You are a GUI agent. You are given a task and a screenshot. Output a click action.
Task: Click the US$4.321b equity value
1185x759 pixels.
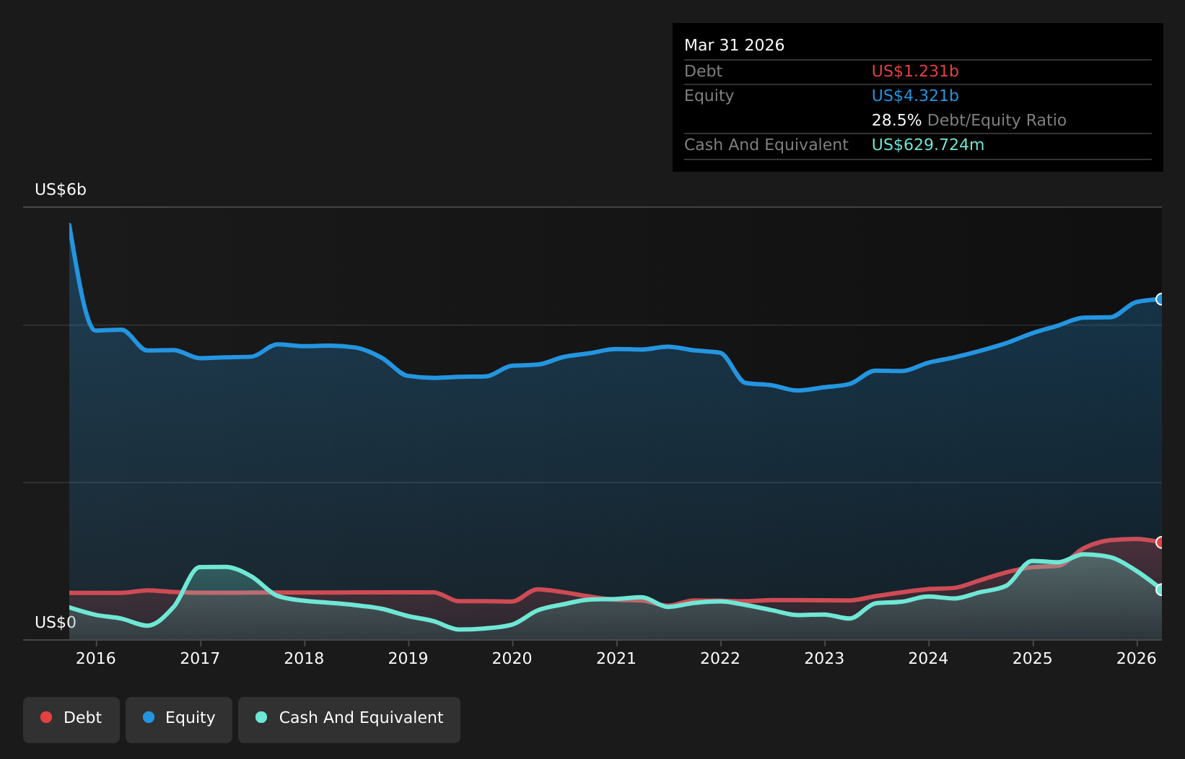(915, 96)
